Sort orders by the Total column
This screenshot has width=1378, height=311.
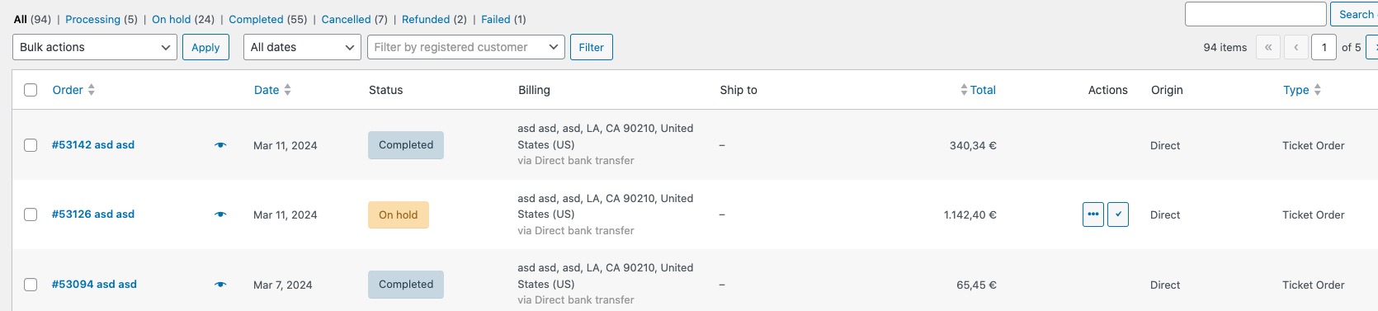pos(978,90)
